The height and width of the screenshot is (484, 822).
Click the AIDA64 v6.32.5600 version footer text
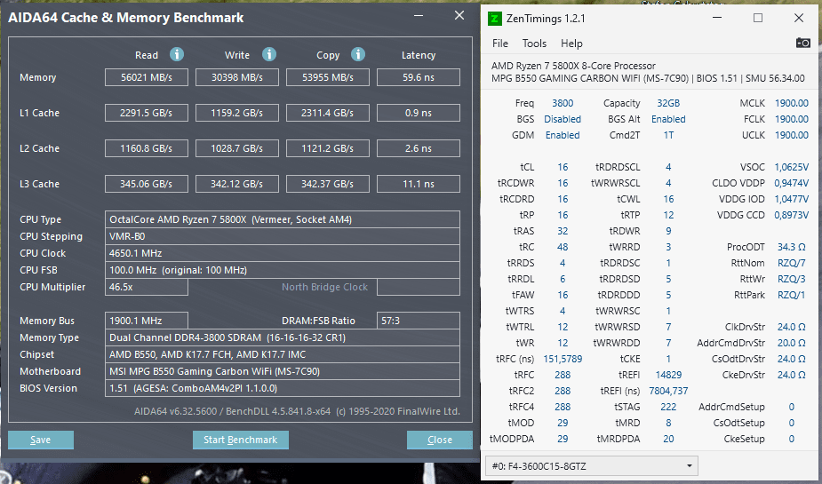[297, 411]
